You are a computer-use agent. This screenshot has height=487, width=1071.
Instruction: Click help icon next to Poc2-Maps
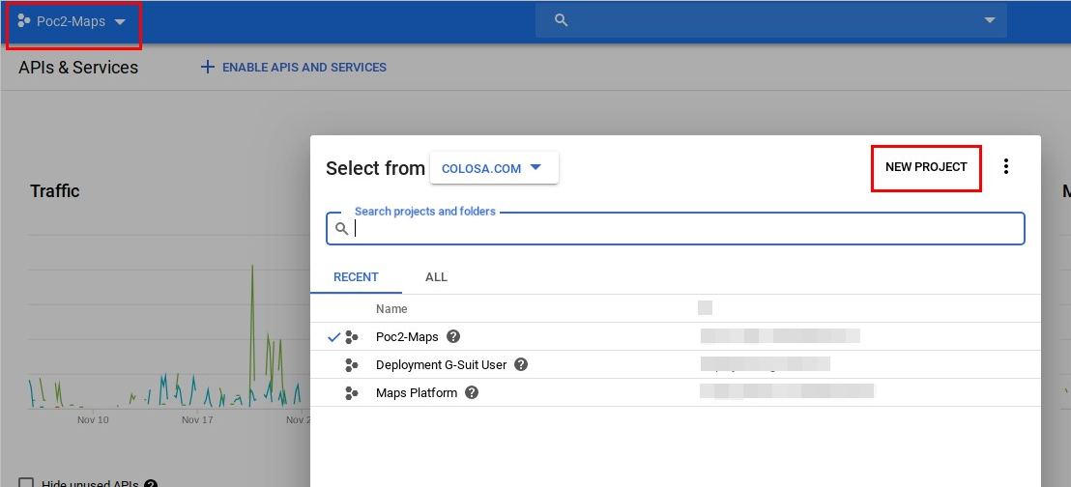point(453,337)
